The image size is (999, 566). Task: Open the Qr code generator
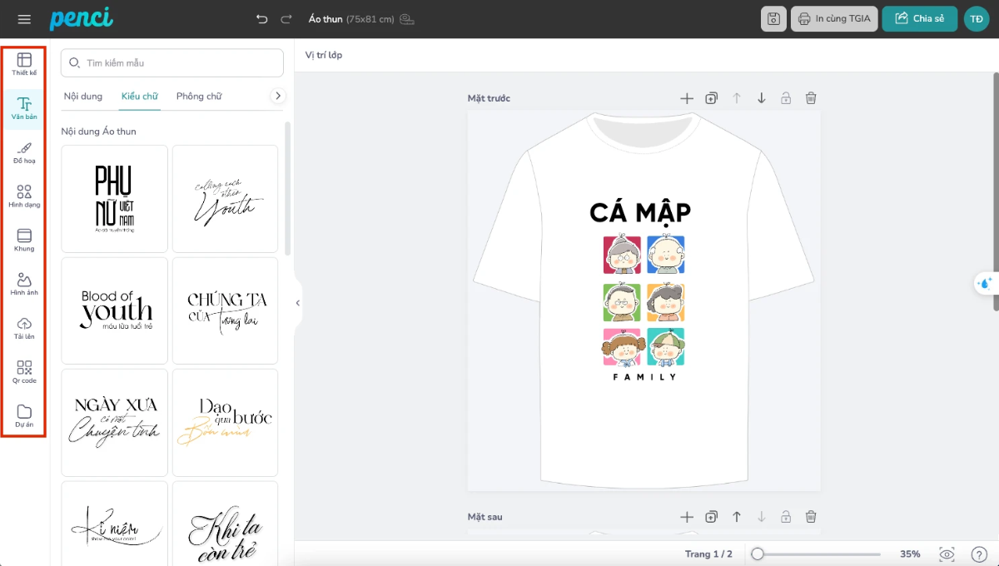24,372
